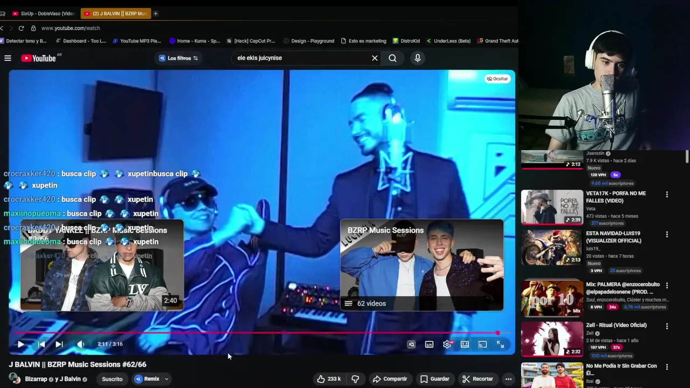Image resolution: width=690 pixels, height=388 pixels.
Task: Open VETA17K - PORFA NO ME FALLES thumbnail
Action: 552,207
